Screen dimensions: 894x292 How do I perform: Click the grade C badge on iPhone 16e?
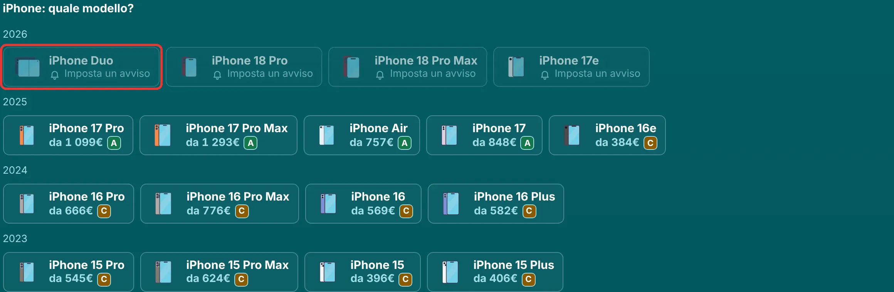tap(650, 143)
